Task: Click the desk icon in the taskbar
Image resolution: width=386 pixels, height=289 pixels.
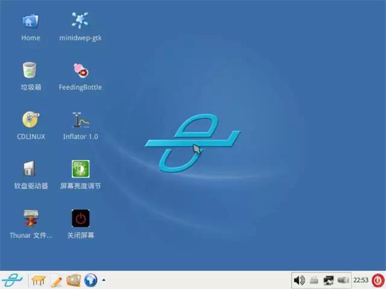Action: tap(39, 280)
